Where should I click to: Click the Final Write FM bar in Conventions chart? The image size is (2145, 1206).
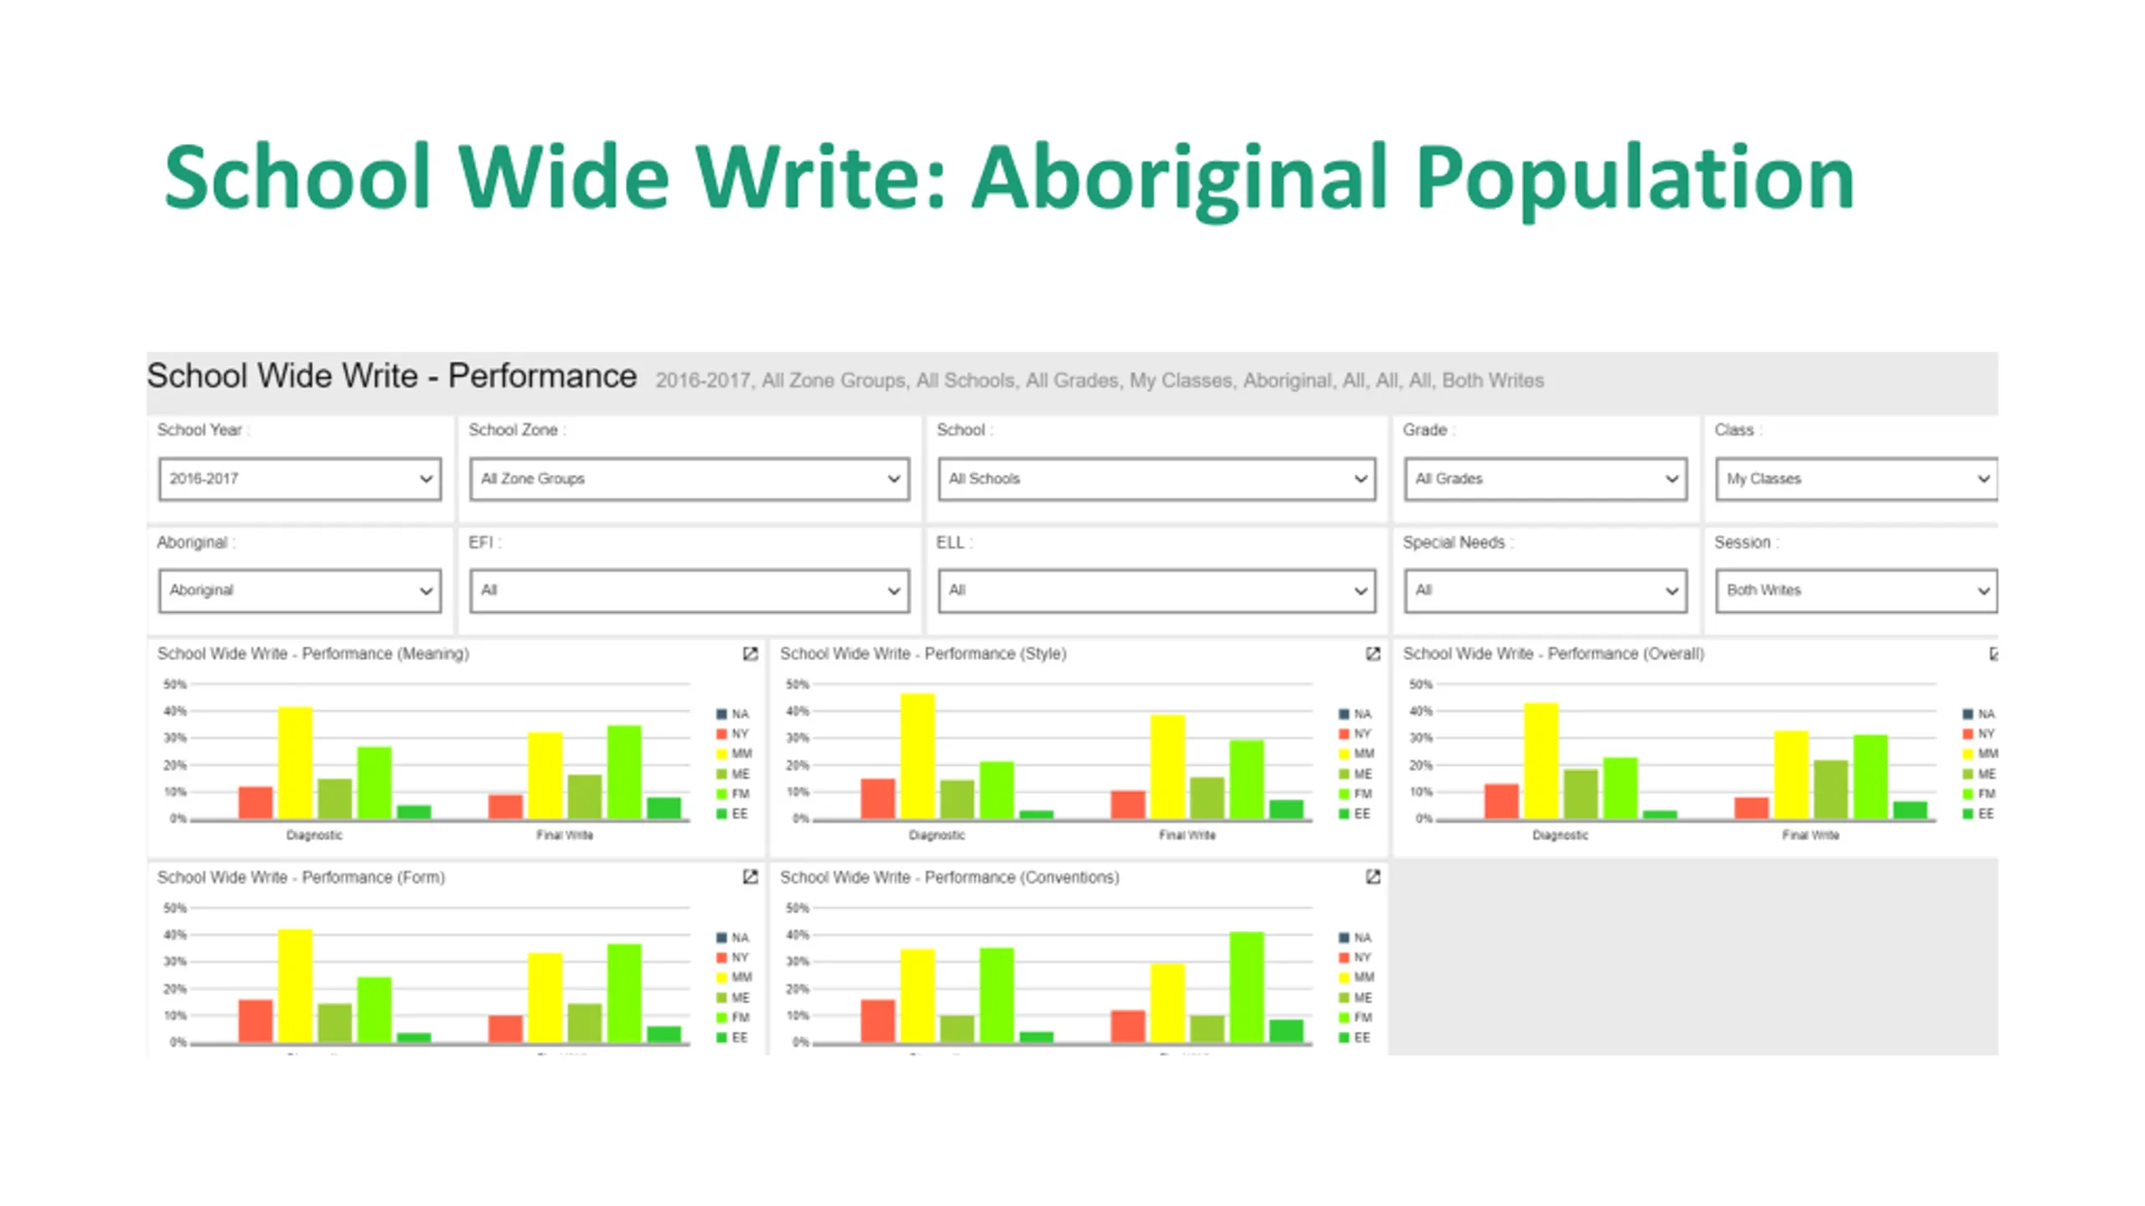[1247, 987]
